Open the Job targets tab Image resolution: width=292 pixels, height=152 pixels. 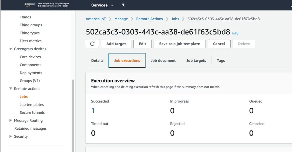coord(196,61)
